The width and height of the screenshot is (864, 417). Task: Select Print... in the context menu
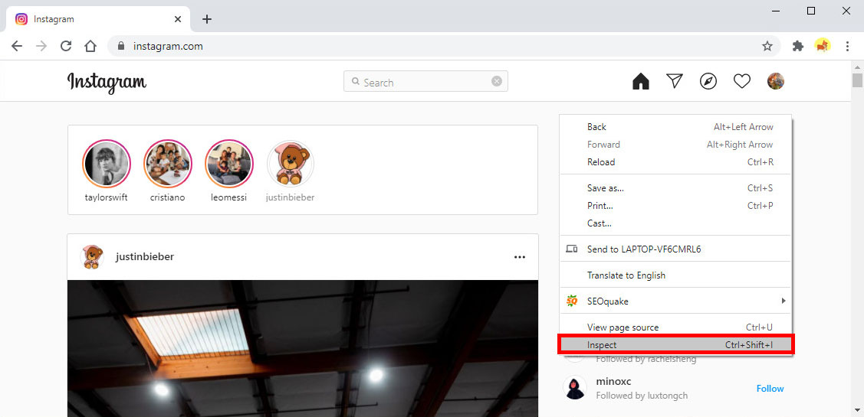click(x=675, y=206)
